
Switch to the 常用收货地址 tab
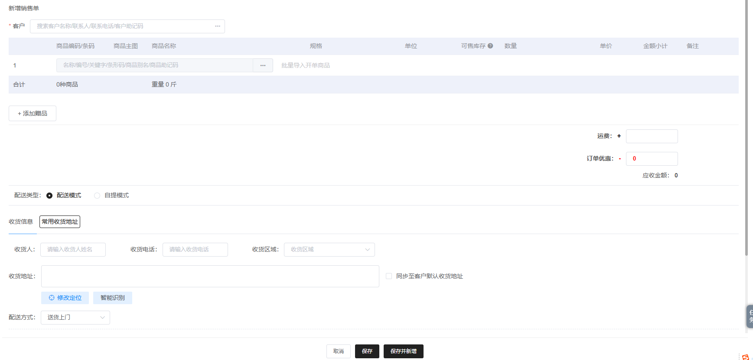(60, 222)
